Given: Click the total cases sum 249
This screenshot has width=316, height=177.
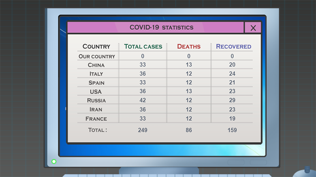Looking at the screenshot, I should point(143,130).
